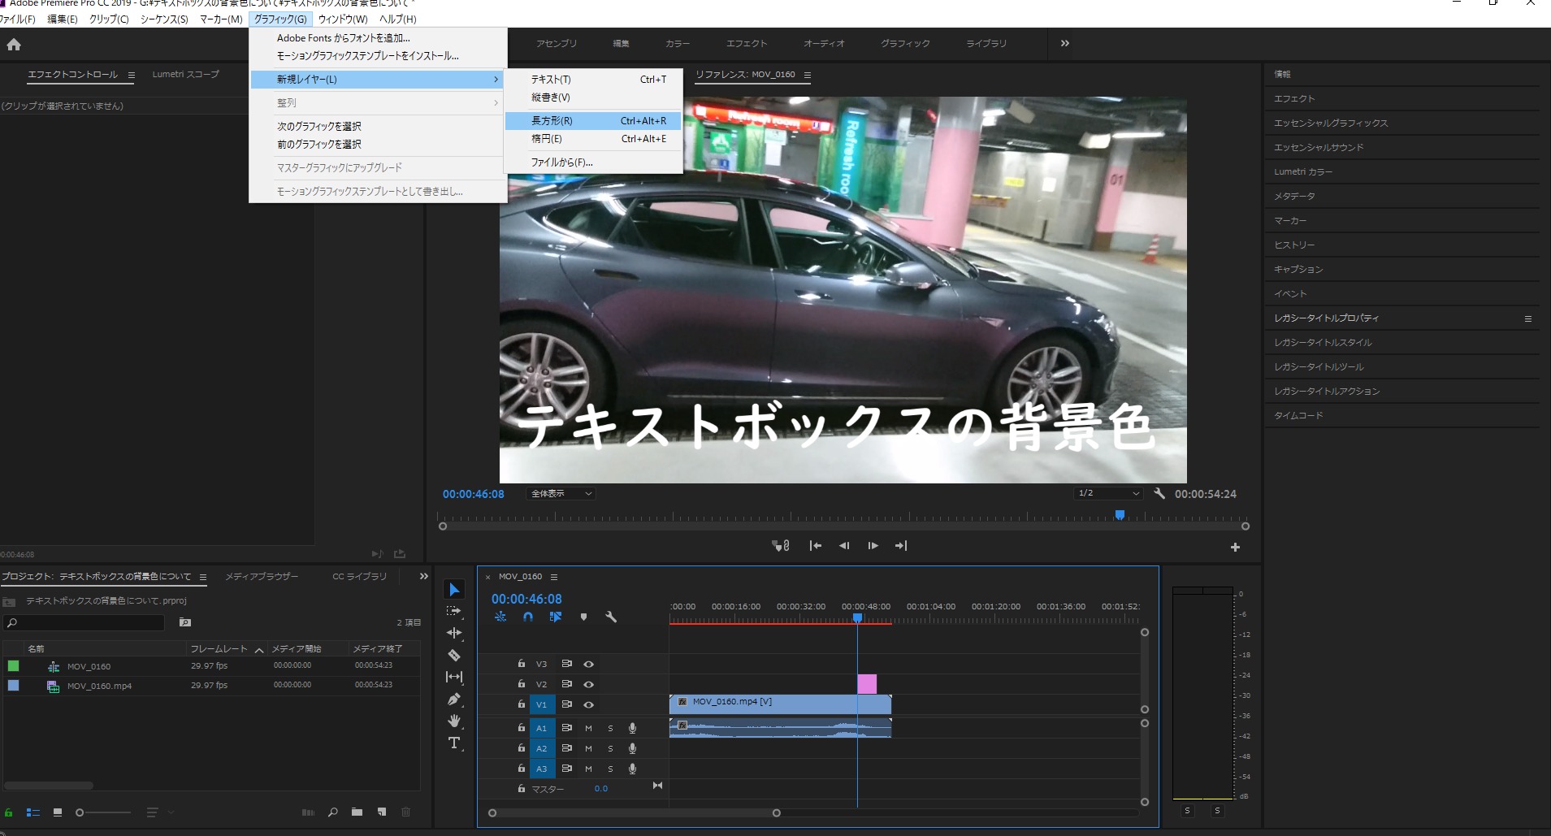The image size is (1551, 836).
Task: Step back one frame in monitor
Action: (844, 546)
